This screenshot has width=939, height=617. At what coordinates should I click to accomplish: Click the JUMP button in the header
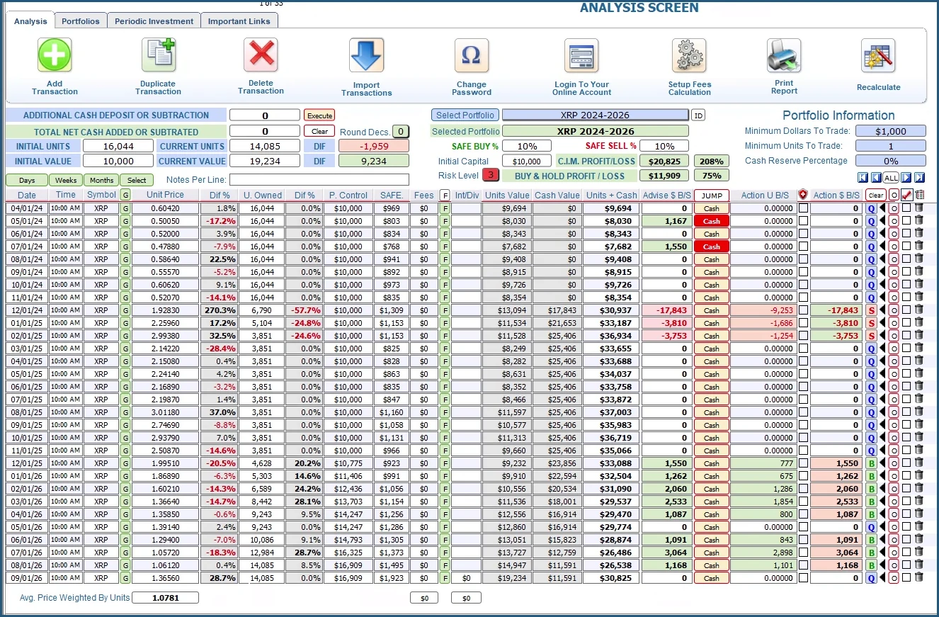click(x=712, y=195)
